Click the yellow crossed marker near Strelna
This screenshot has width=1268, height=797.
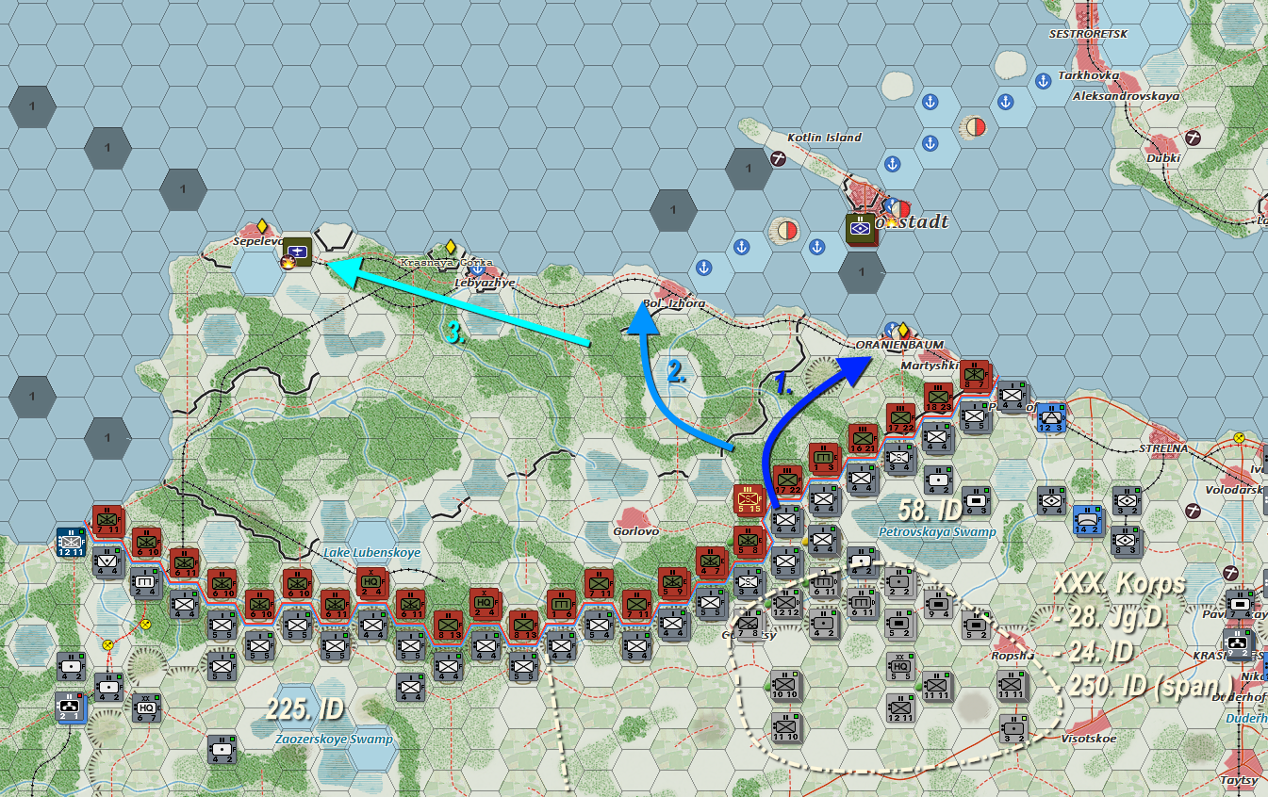point(1239,438)
